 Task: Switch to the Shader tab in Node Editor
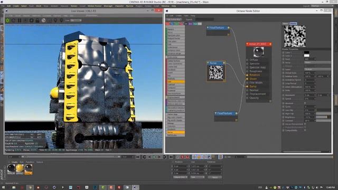coord(293,23)
